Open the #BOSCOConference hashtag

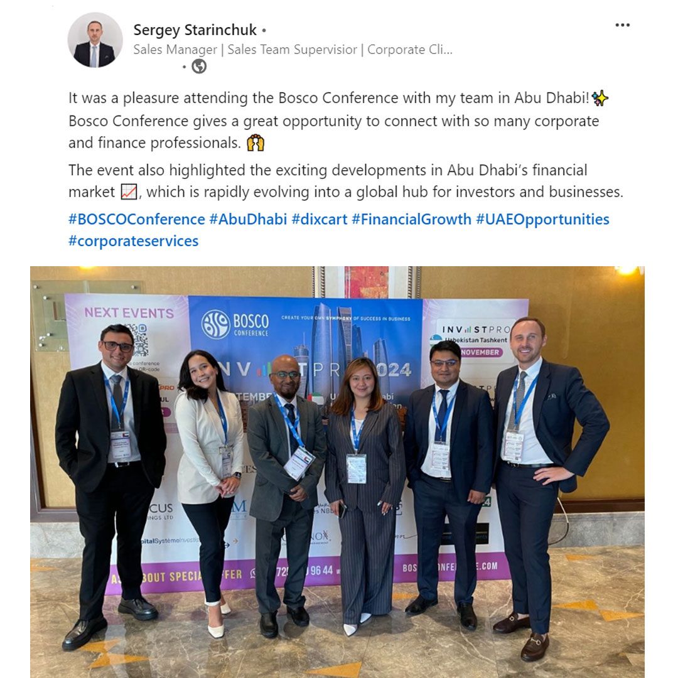point(137,219)
